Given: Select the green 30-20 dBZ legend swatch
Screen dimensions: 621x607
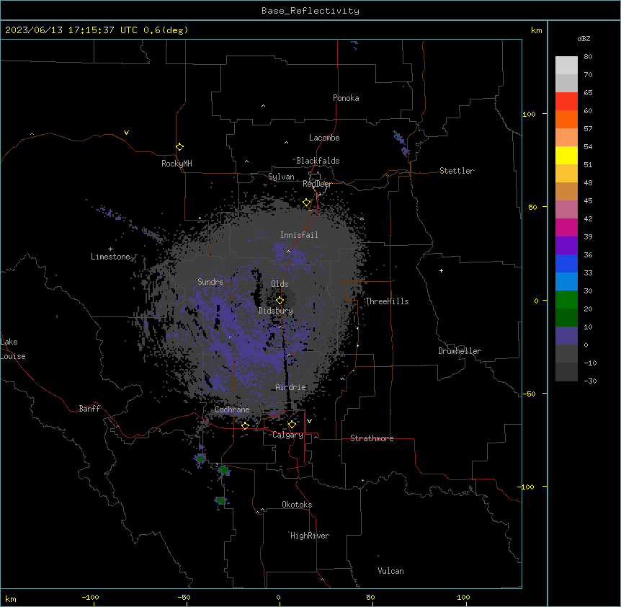Looking at the screenshot, I should (566, 300).
